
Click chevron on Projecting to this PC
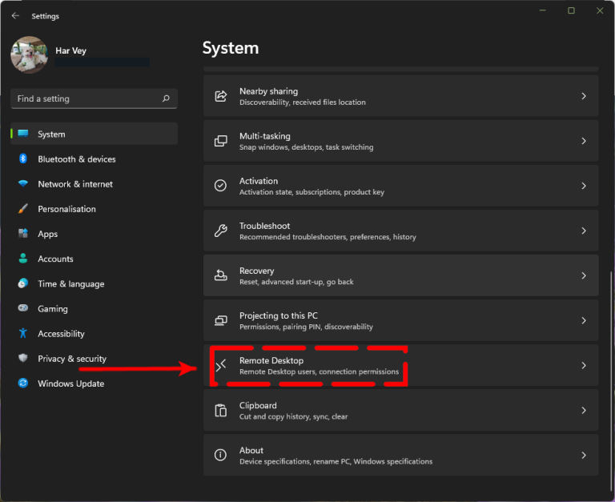point(584,320)
